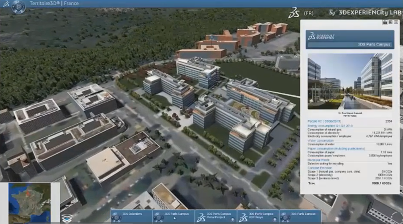Click the Consumption of electricity row
Screen dimensions: 403x224
click(350, 133)
